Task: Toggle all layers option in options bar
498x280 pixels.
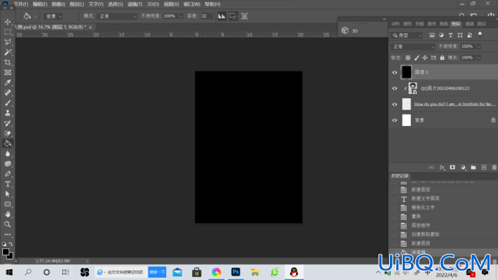Action: click(x=244, y=16)
